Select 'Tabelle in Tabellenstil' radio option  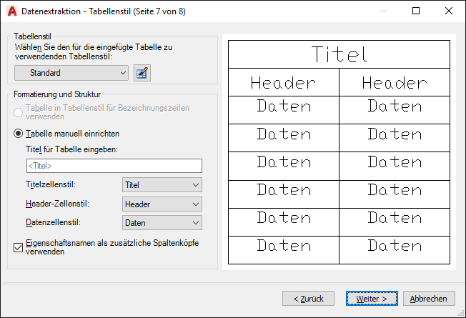[x=19, y=112]
